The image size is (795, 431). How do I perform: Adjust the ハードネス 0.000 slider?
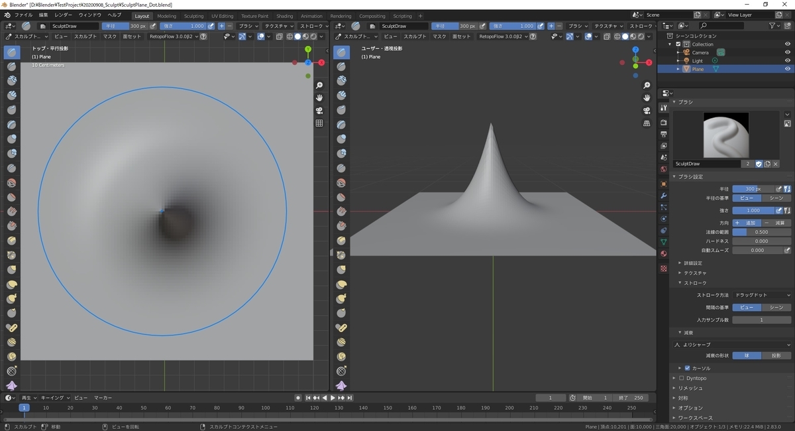pyautogui.click(x=762, y=241)
